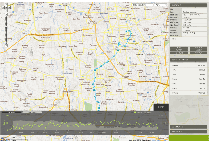Viewport: 209px width, 143px height.
Task: Select kilometer marker 15 on route
Action: (131, 33)
